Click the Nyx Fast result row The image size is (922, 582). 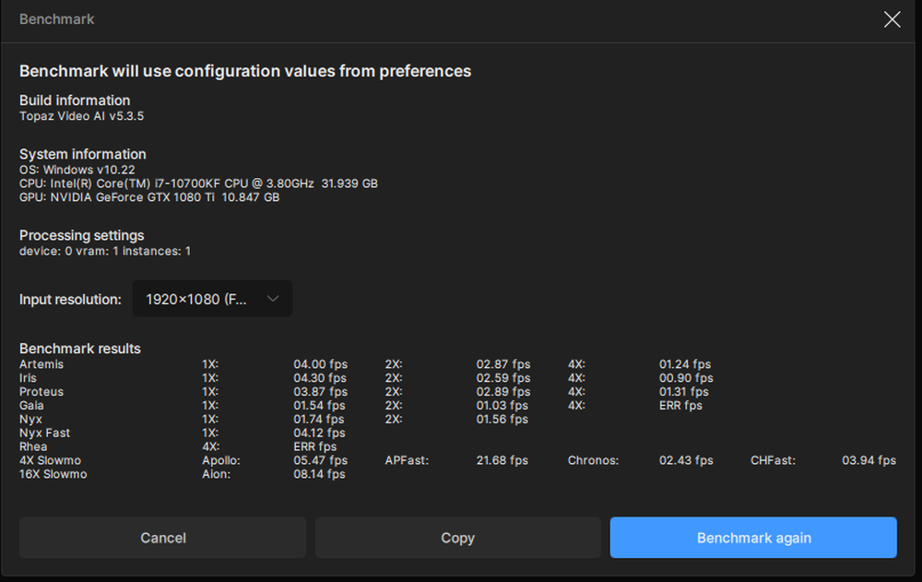pos(42,433)
